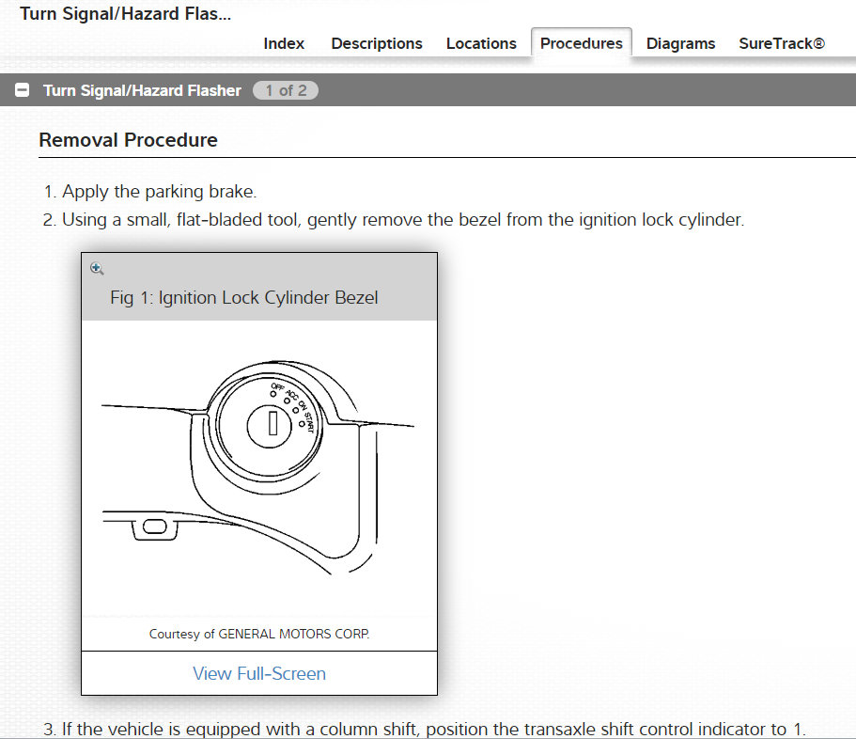
Task: Click the Removal Procedure heading
Action: pos(128,140)
